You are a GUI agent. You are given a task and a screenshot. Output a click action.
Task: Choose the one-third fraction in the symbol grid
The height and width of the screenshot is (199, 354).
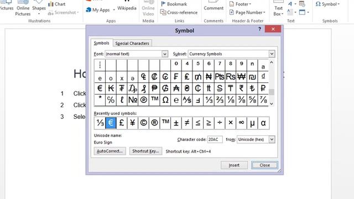point(209,99)
